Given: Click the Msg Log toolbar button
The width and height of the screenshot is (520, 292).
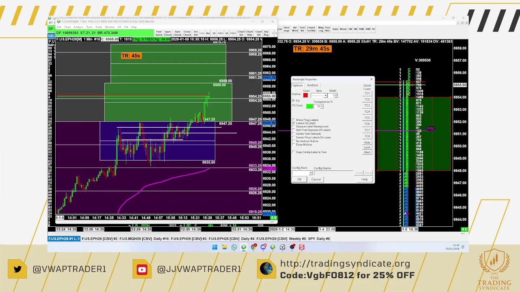Looking at the screenshot, I should tap(321, 29).
